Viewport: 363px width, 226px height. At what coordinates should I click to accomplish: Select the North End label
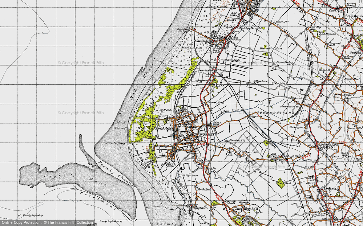(x=204, y=189)
